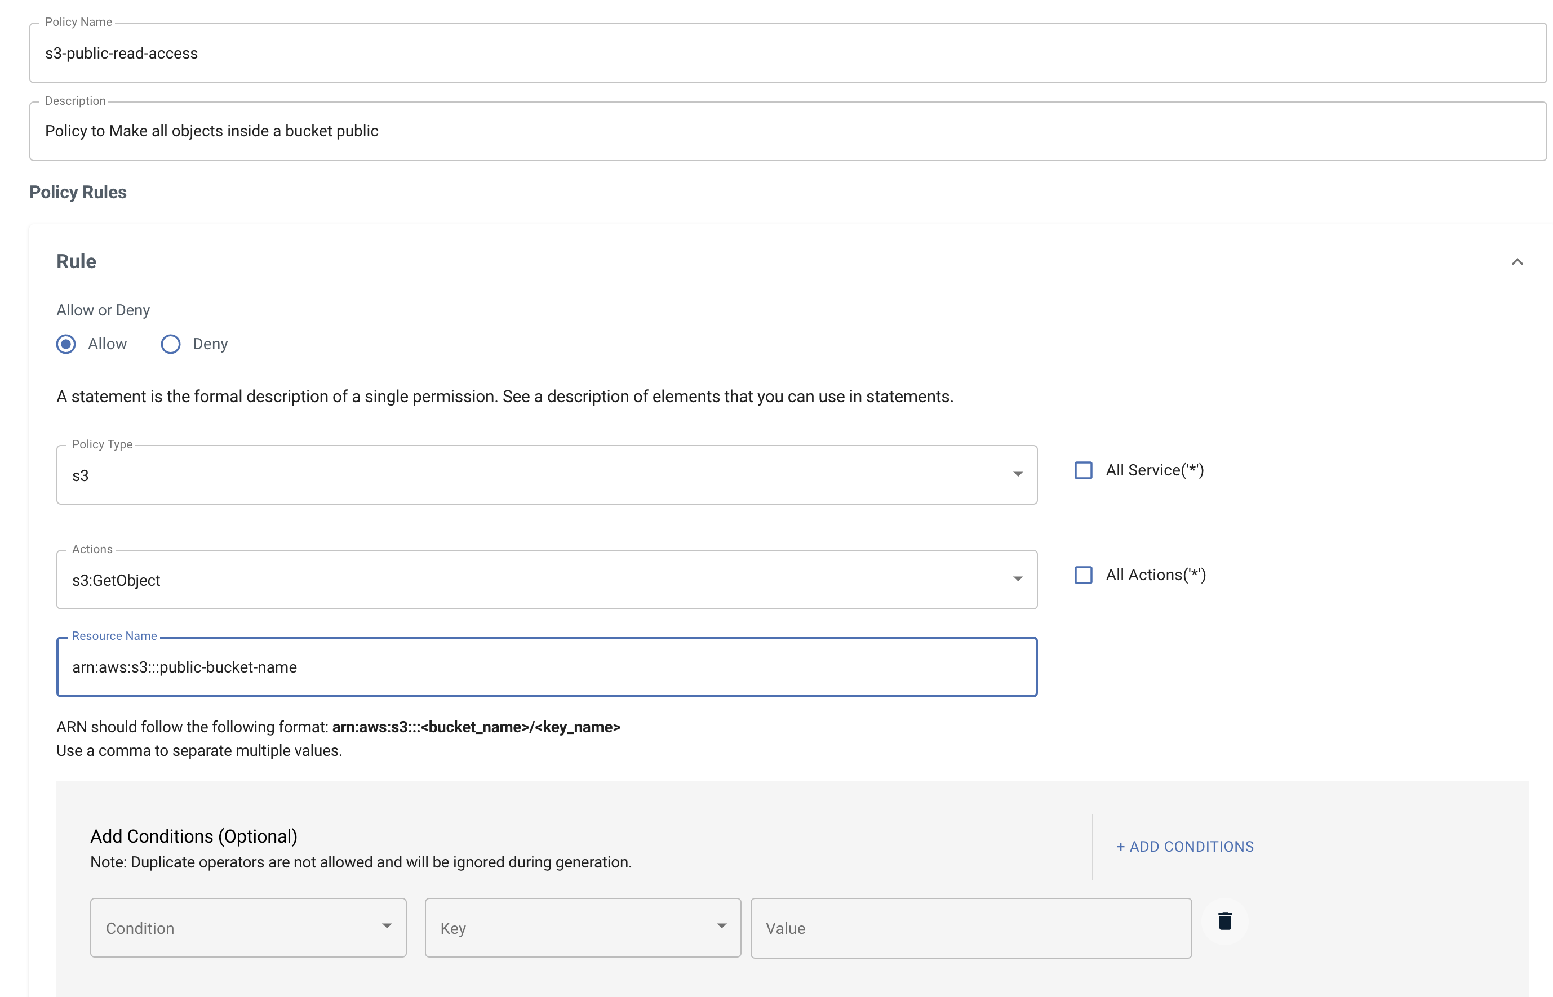Click the ARN format example text
The image size is (1553, 997).
pos(476,727)
